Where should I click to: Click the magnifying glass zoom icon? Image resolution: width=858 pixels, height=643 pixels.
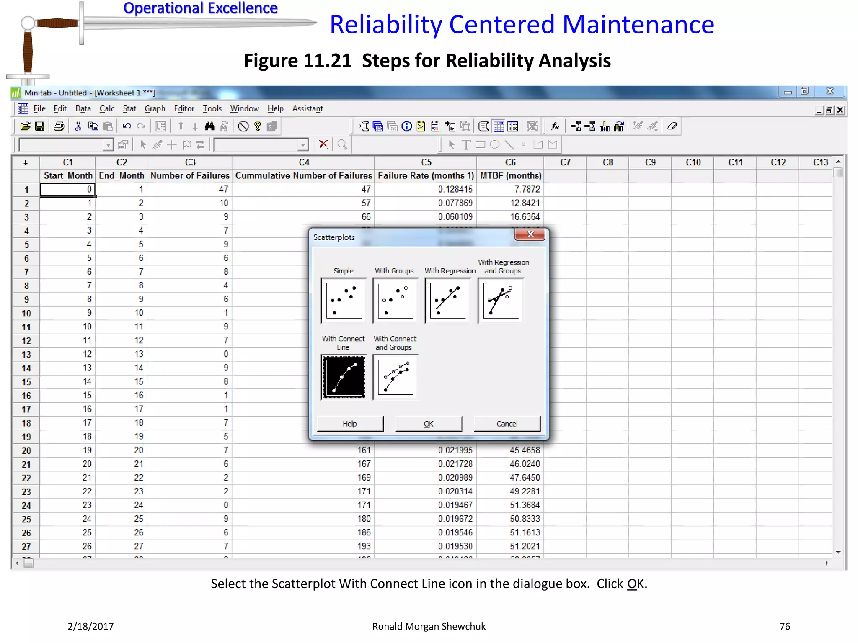(342, 144)
